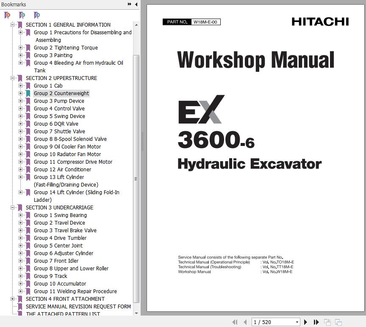Open Group 2 Travel Device bookmark
This screenshot has height=327, width=366.
click(x=60, y=223)
